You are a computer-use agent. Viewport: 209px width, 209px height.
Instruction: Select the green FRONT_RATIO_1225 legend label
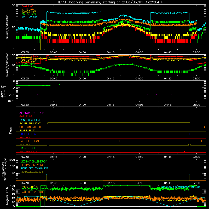[x=34, y=189]
